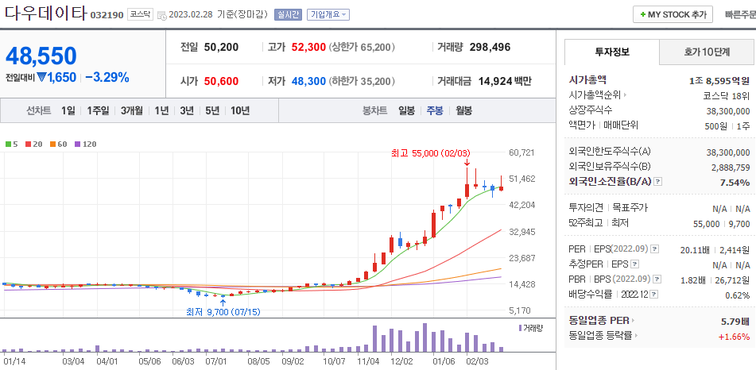Click the stock code 032190
The height and width of the screenshot is (370, 756).
tap(107, 15)
